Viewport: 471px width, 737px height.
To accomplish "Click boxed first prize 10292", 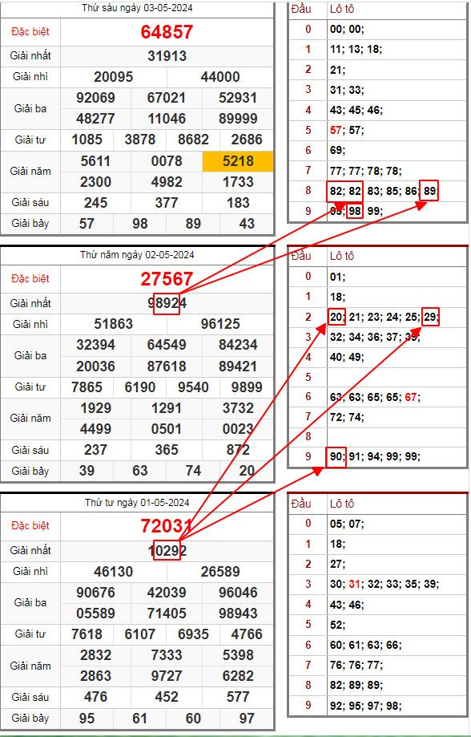I will 167,550.
